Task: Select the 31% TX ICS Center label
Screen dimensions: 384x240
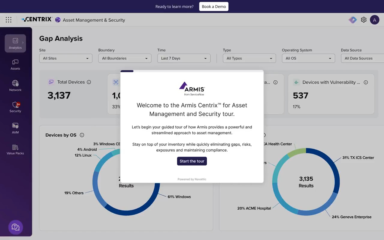Action: point(358,158)
